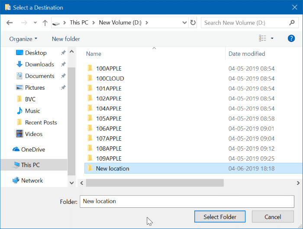
Task: Select the 100CLOUD folder
Action: [x=110, y=79]
